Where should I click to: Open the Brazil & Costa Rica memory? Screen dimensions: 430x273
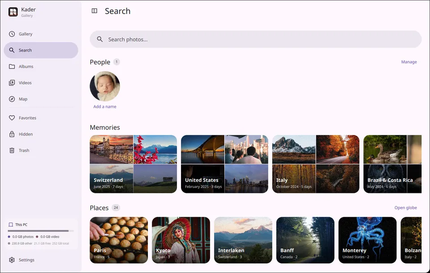tap(392, 164)
